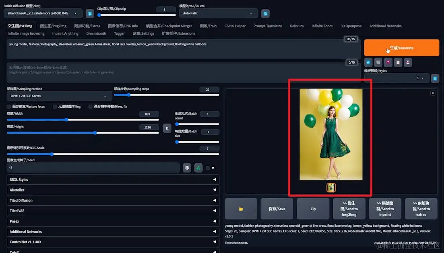Switch to the img2img tab
Image resolution: width=444 pixels, height=253 pixels.
coord(53,26)
